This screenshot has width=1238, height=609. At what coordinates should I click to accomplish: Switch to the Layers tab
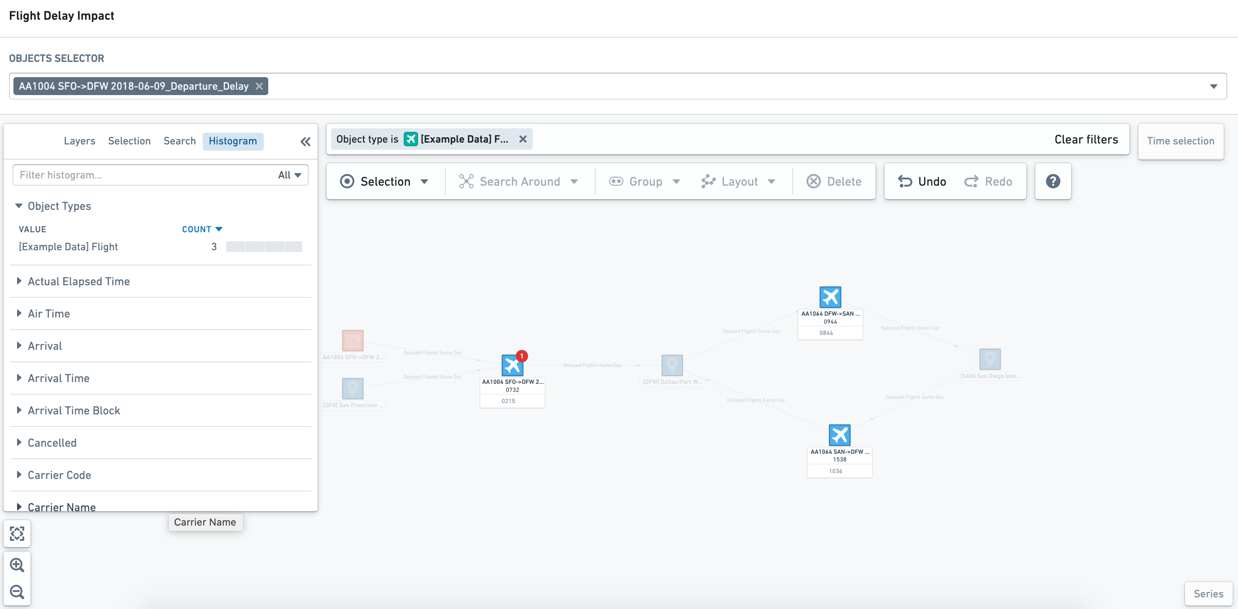[79, 141]
